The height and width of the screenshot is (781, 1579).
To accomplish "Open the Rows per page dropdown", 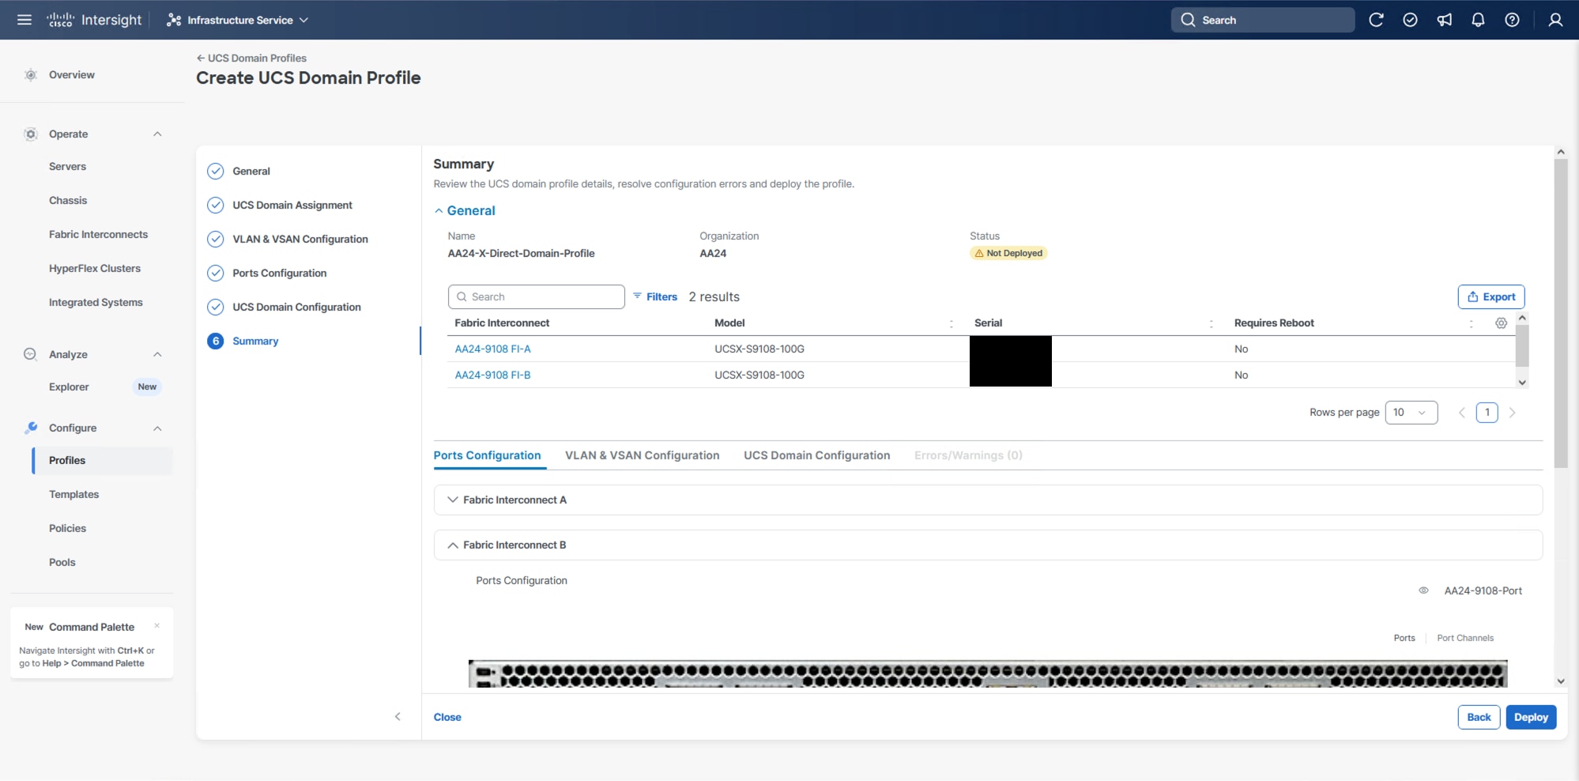I will tap(1412, 412).
